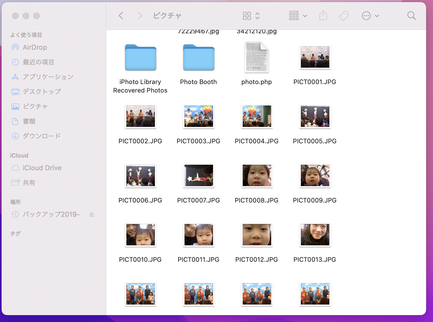Viewport: 433px width, 322px height.
Task: Click the back navigation arrow
Action: (x=121, y=16)
